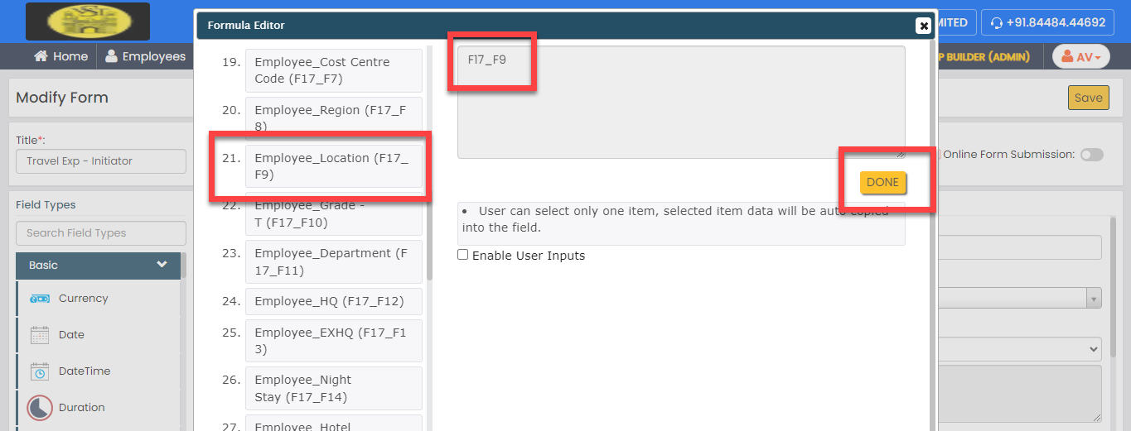This screenshot has height=431, width=1131.
Task: Click the Currency field type icon
Action: 40,299
